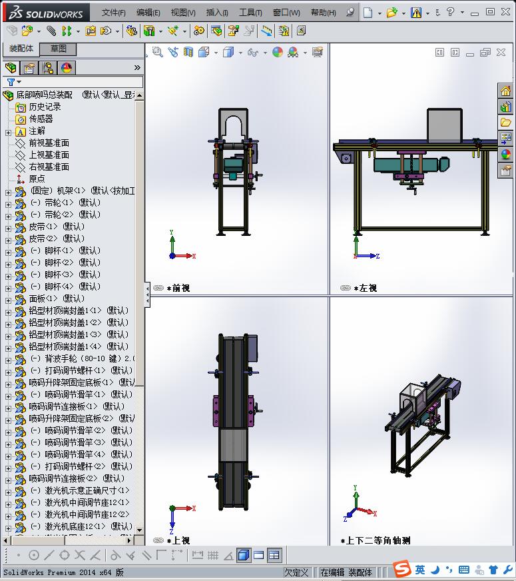516x581 pixels.
Task: Open the Hide/Show Items dropdown arrow
Action: click(x=265, y=53)
